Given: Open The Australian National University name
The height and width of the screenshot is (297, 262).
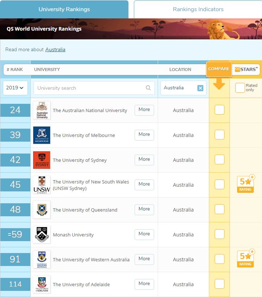Looking at the screenshot, I should (90, 110).
